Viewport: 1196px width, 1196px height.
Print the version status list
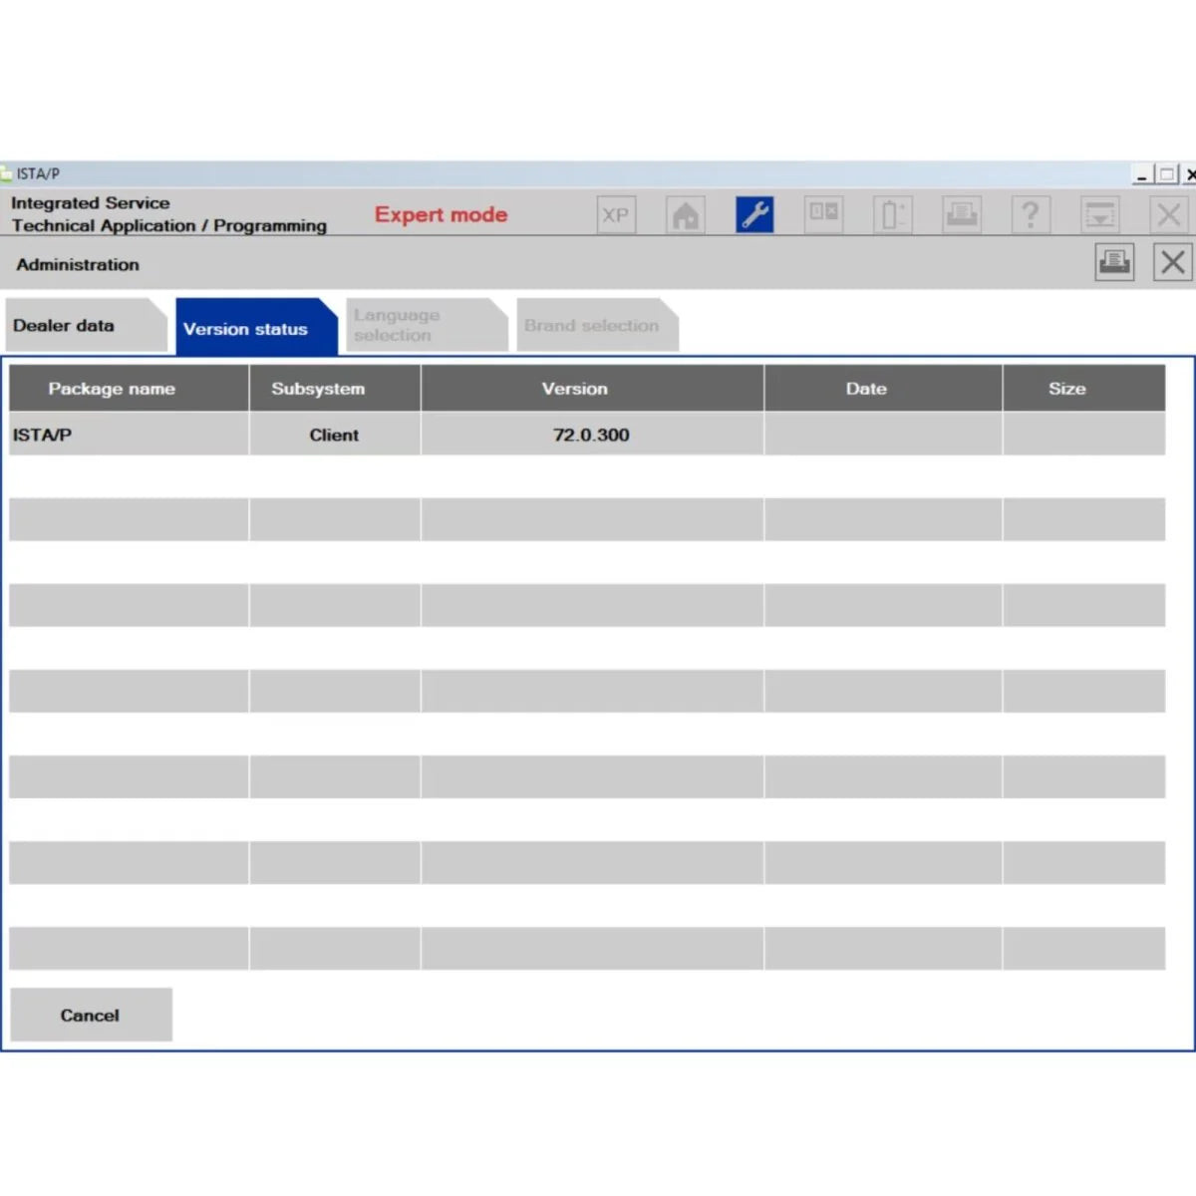[x=1113, y=262]
